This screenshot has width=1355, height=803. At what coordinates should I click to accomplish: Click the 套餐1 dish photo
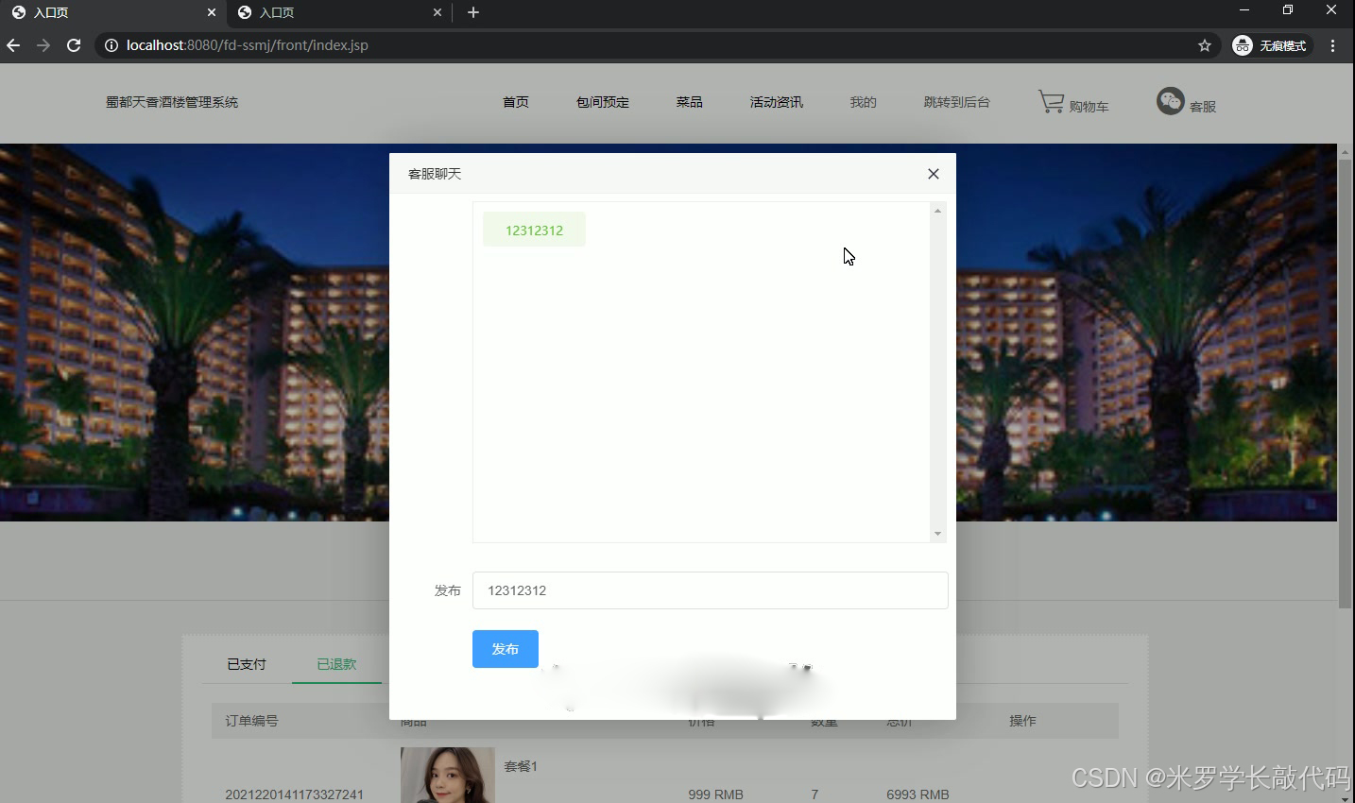tap(447, 775)
